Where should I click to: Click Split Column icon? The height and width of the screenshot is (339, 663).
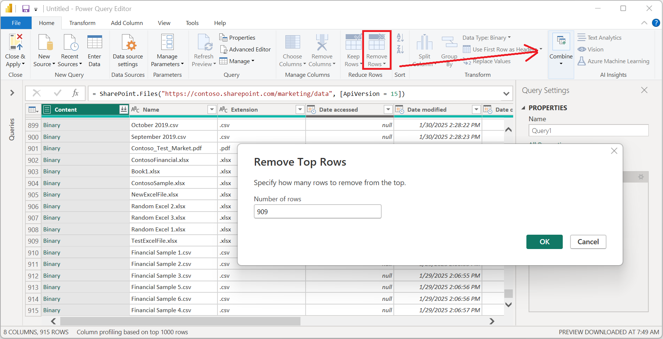[x=424, y=42]
